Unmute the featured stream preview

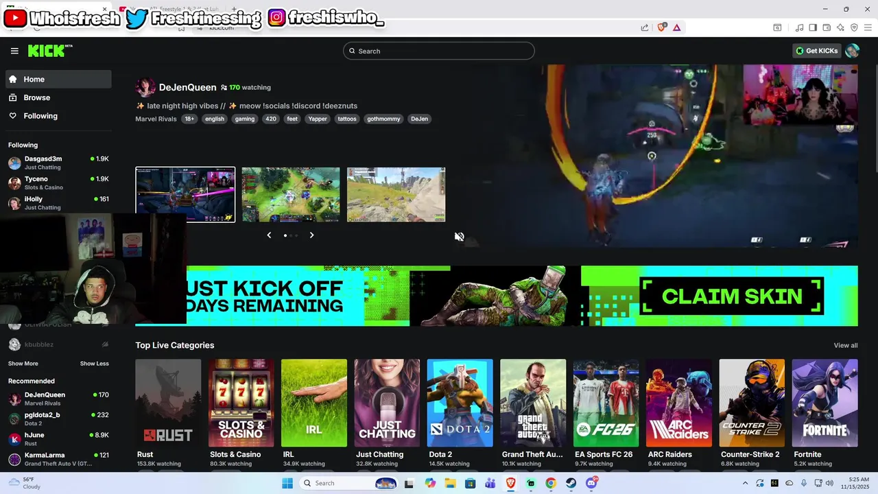pos(459,237)
